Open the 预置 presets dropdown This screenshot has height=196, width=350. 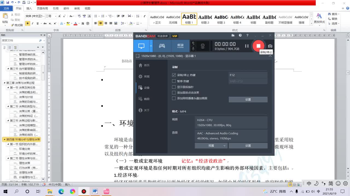coord(211,146)
